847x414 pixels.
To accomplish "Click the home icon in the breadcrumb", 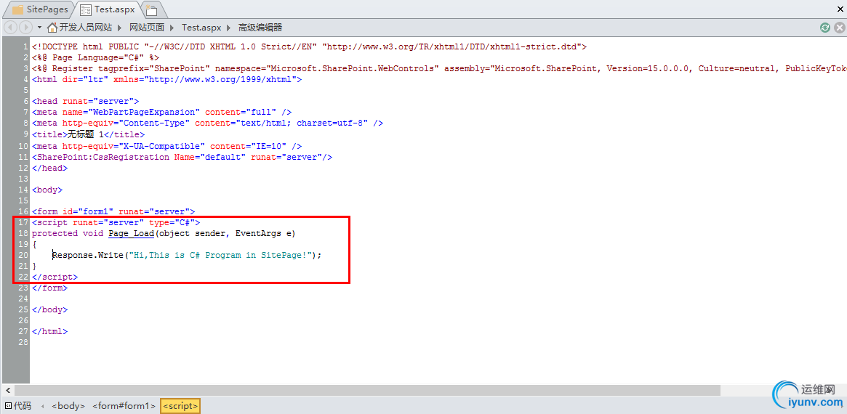I will click(52, 27).
